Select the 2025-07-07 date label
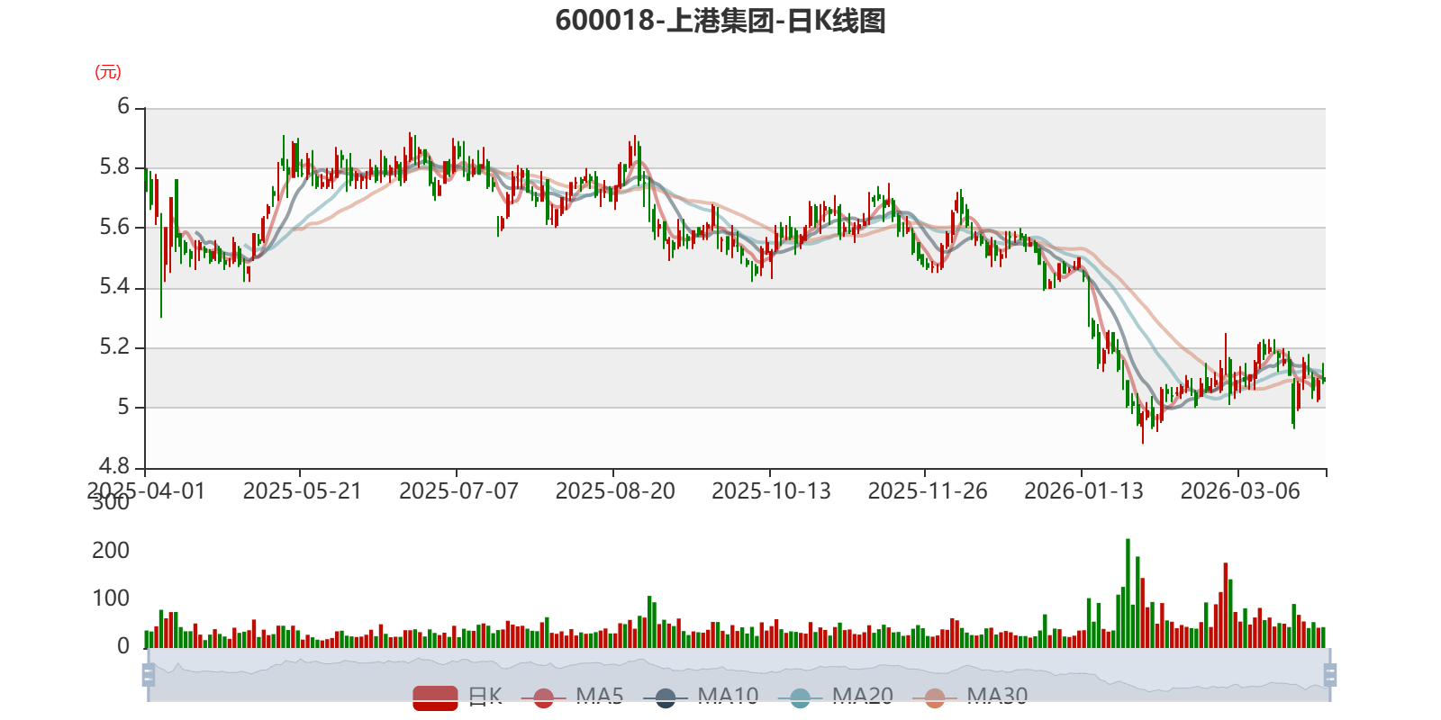 tap(458, 491)
